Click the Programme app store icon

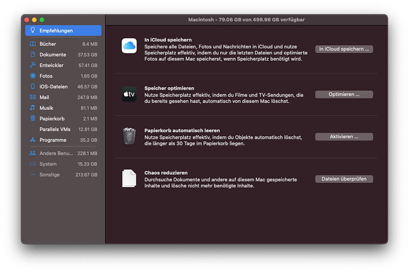coord(33,140)
